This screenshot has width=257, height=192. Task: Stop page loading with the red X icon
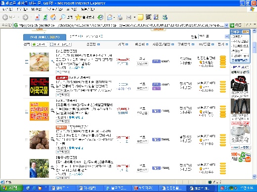coord(38,17)
